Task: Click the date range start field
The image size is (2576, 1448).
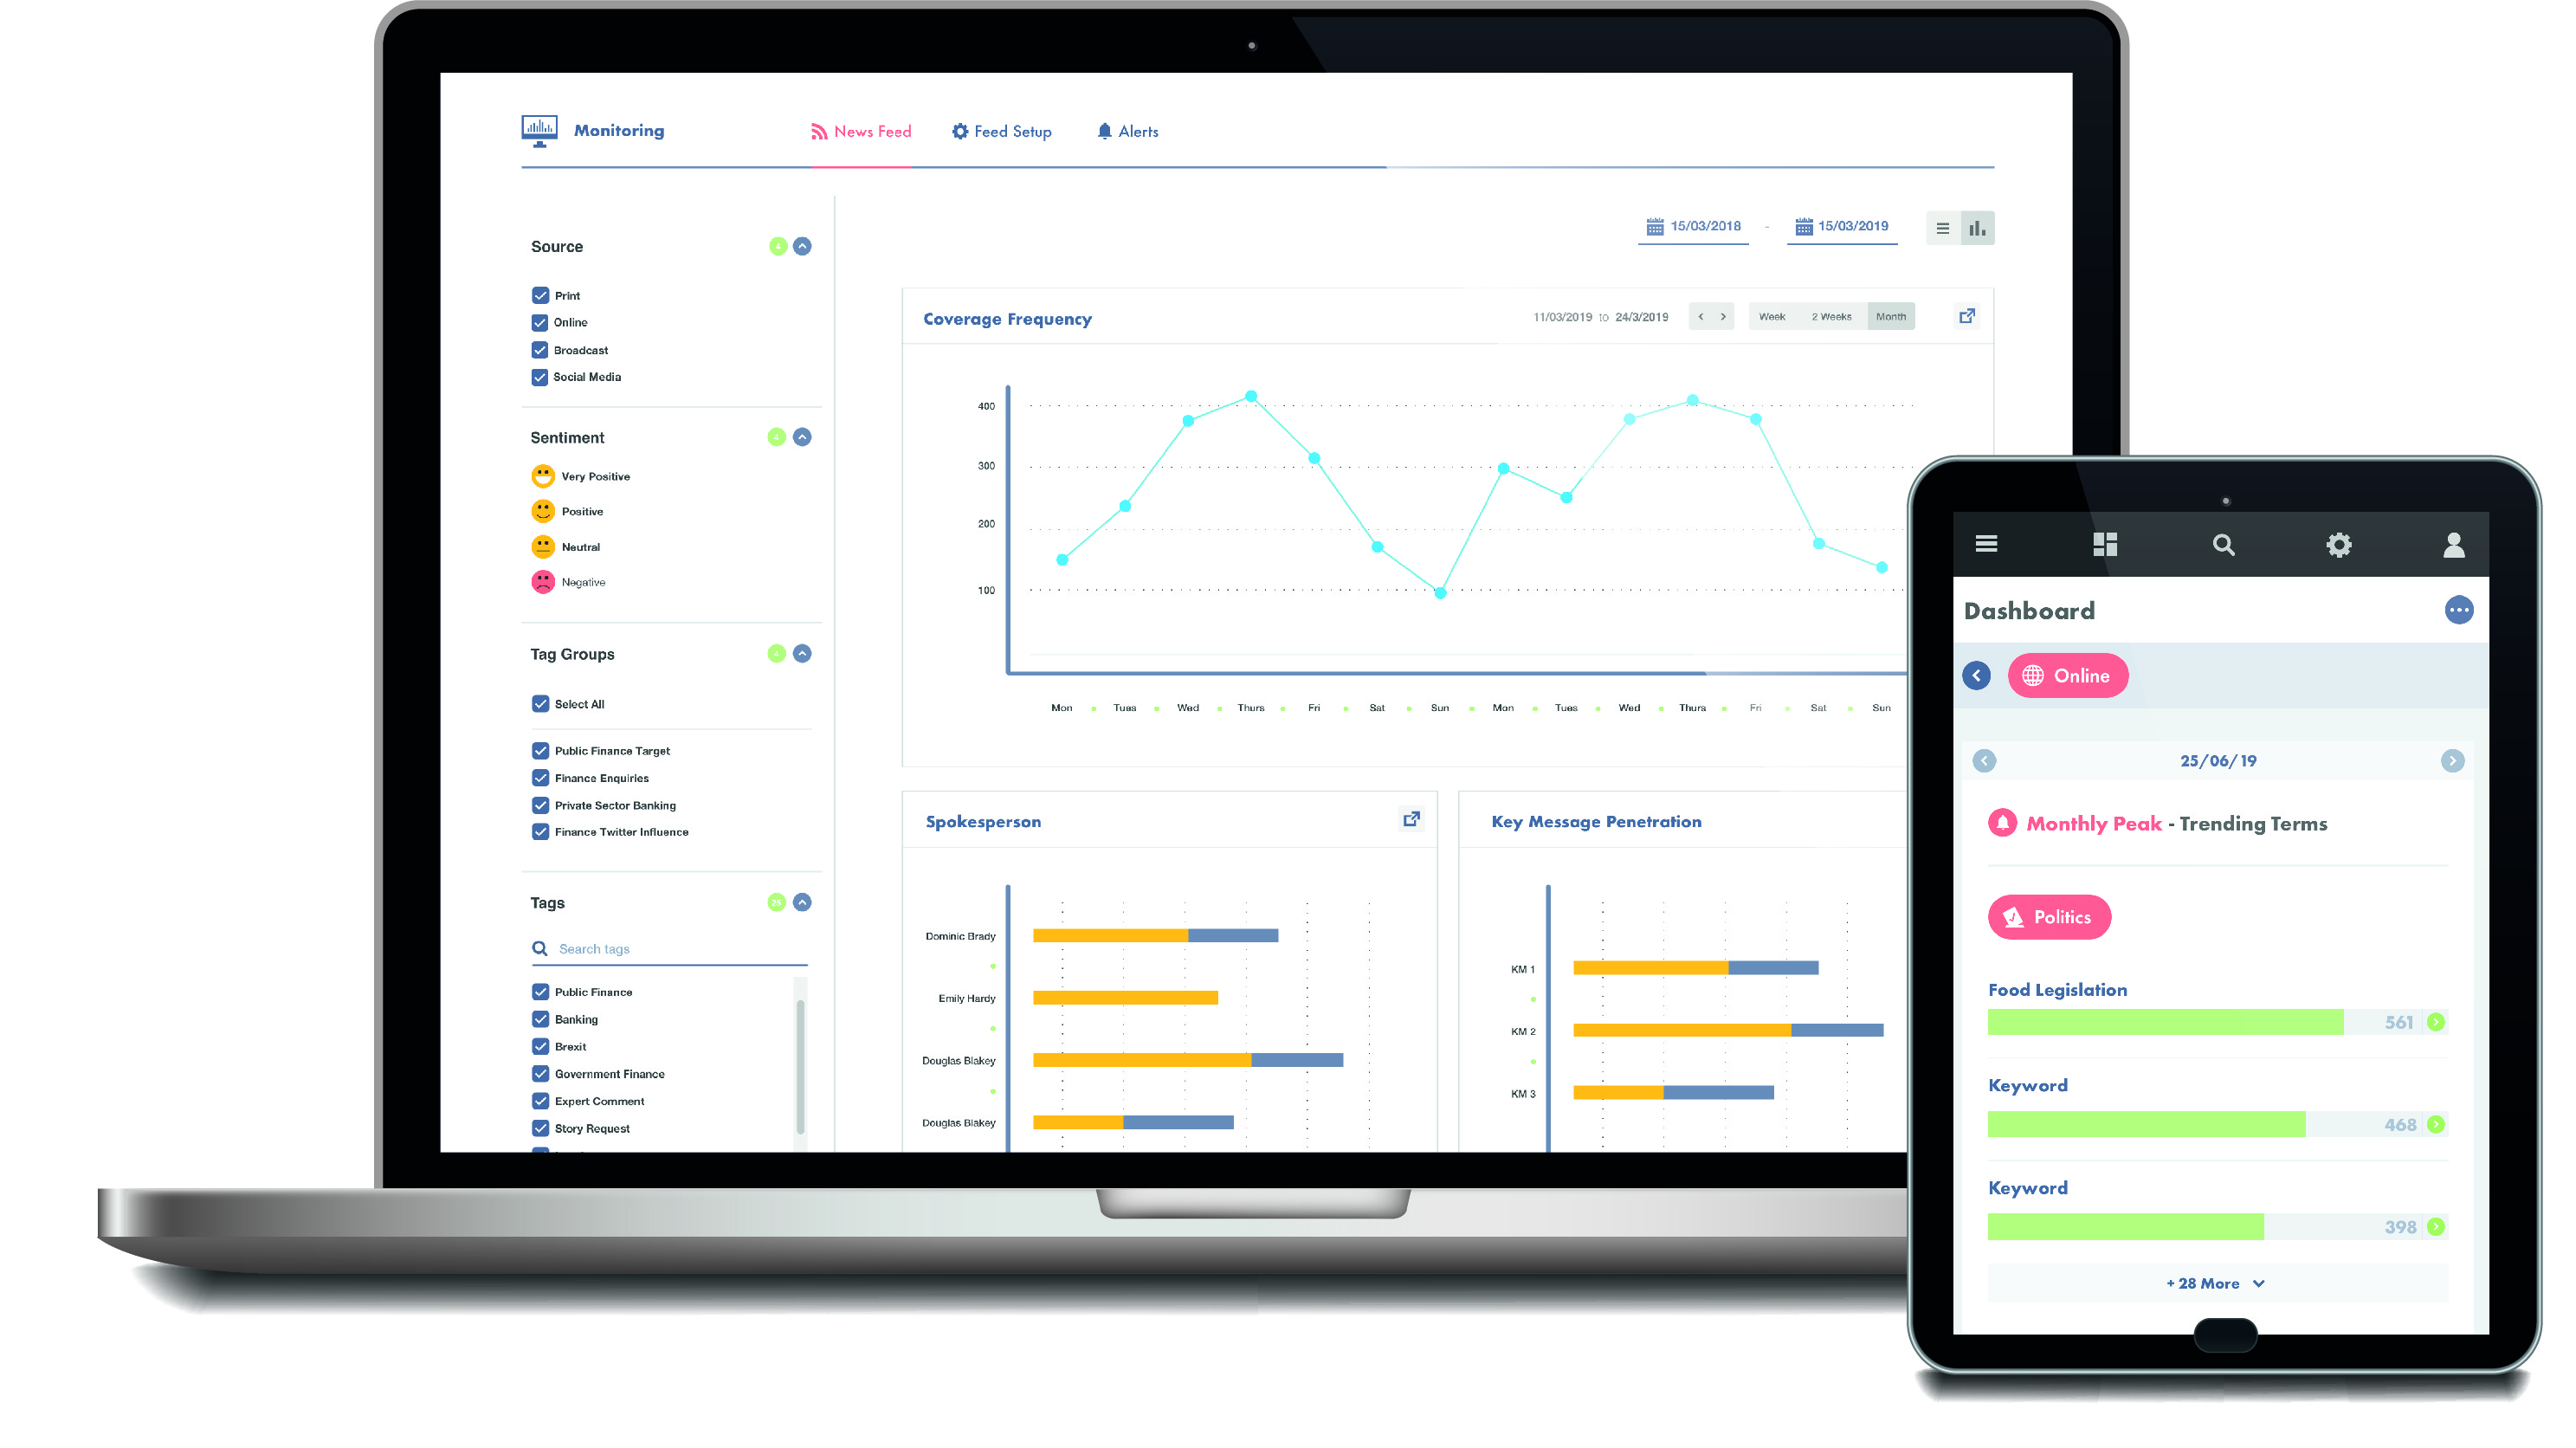Action: point(1689,227)
